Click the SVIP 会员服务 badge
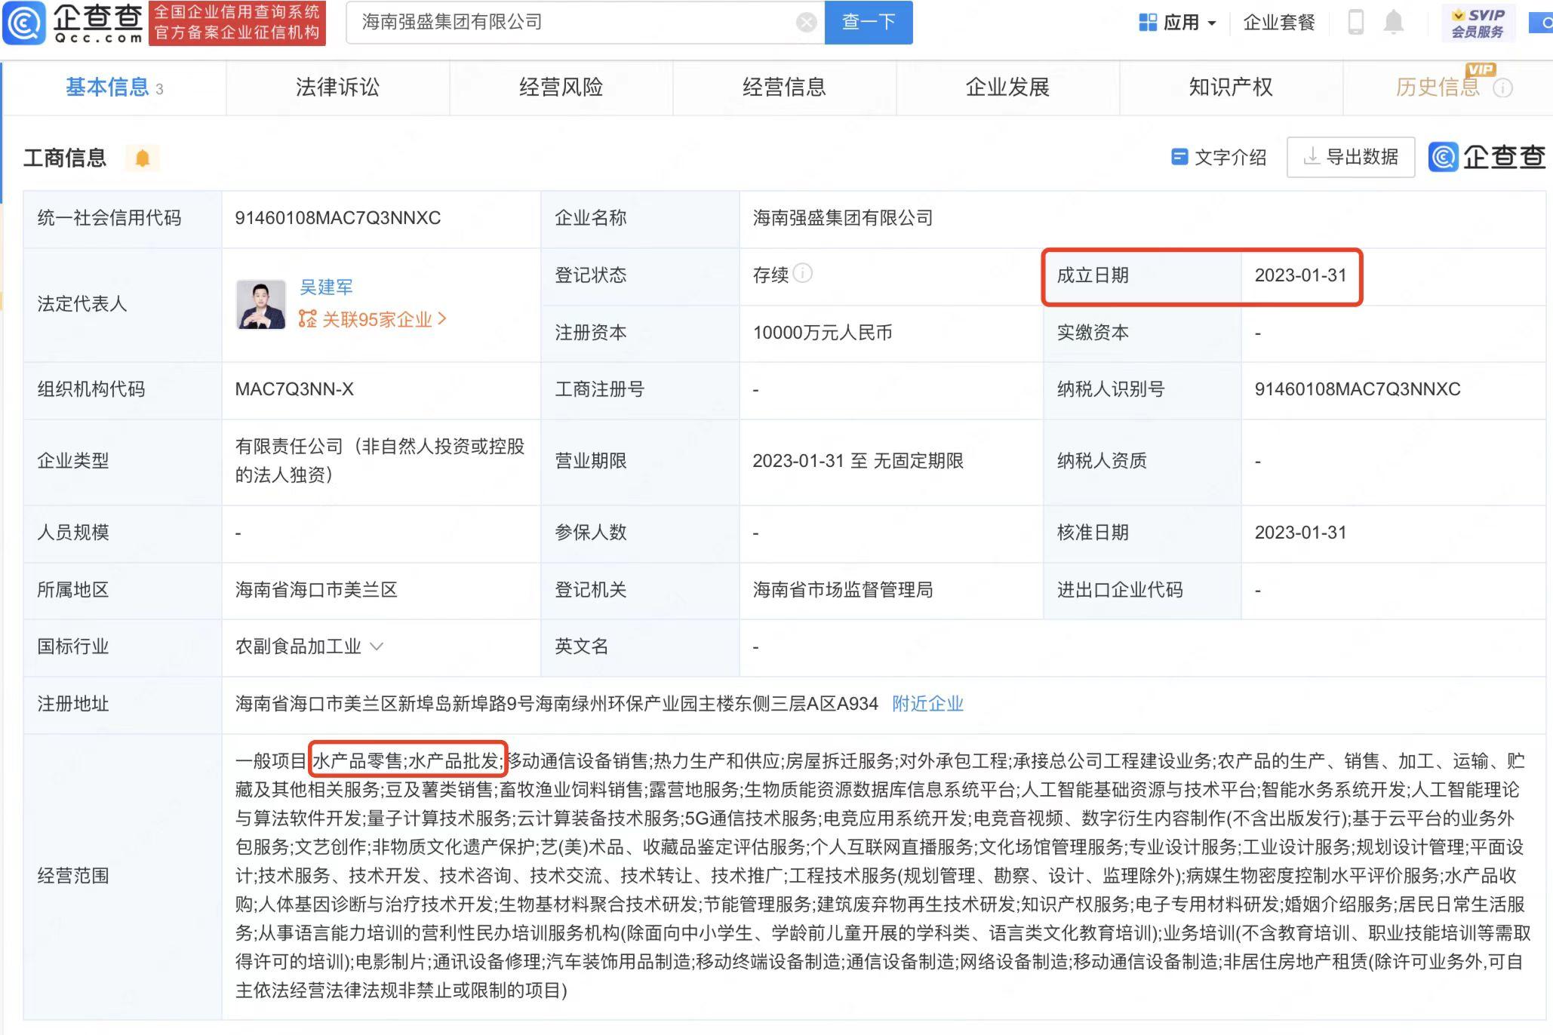Image resolution: width=1553 pixels, height=1035 pixels. pyautogui.click(x=1477, y=23)
